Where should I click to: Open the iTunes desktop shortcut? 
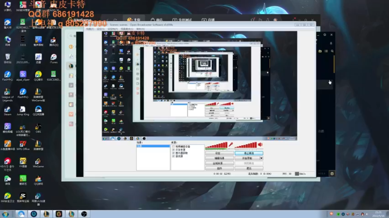(53, 59)
